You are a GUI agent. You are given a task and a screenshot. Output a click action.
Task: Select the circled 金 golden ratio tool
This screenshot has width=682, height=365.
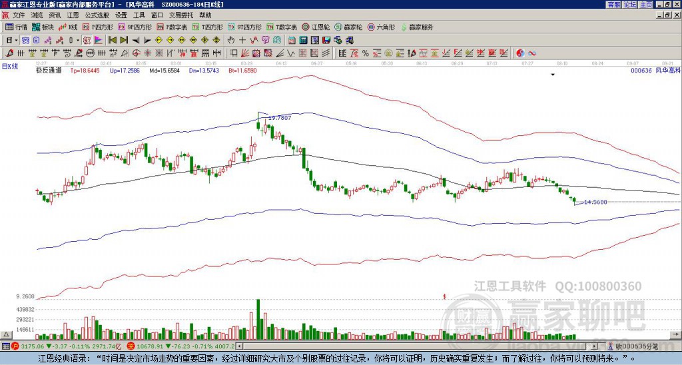pos(388,53)
